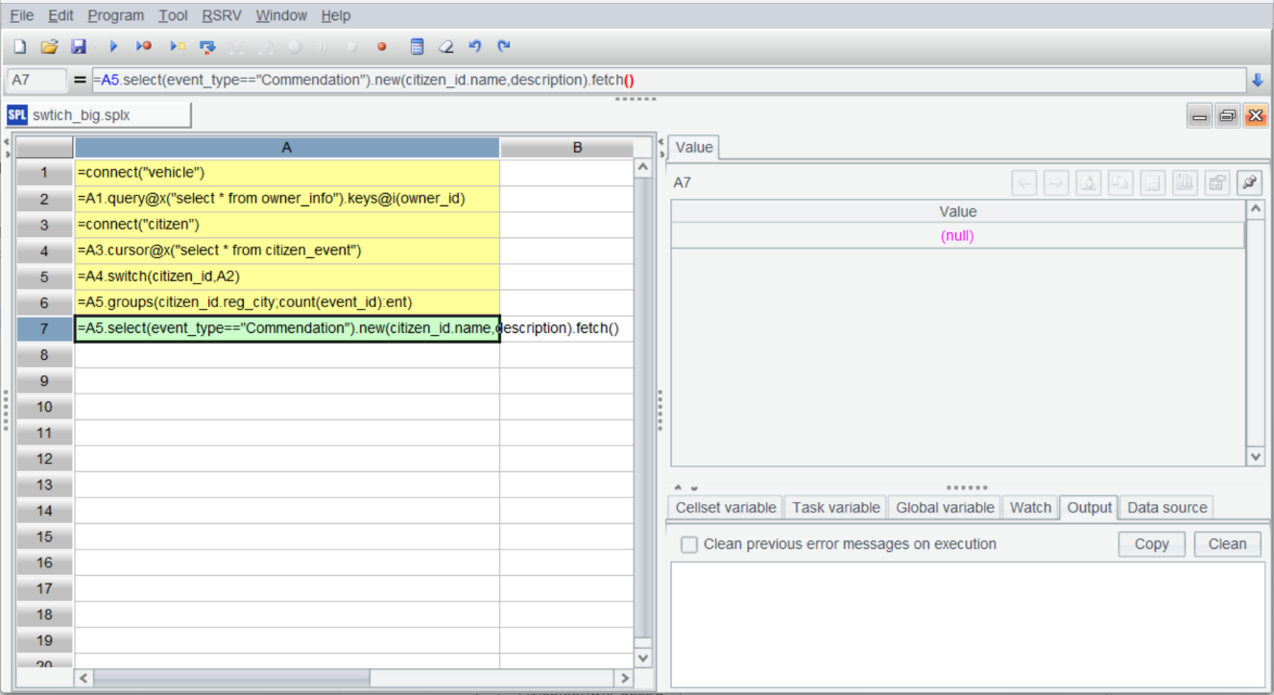Open the calculator toolbar icon
Viewport: 1274px width, 695px height.
pyautogui.click(x=417, y=46)
